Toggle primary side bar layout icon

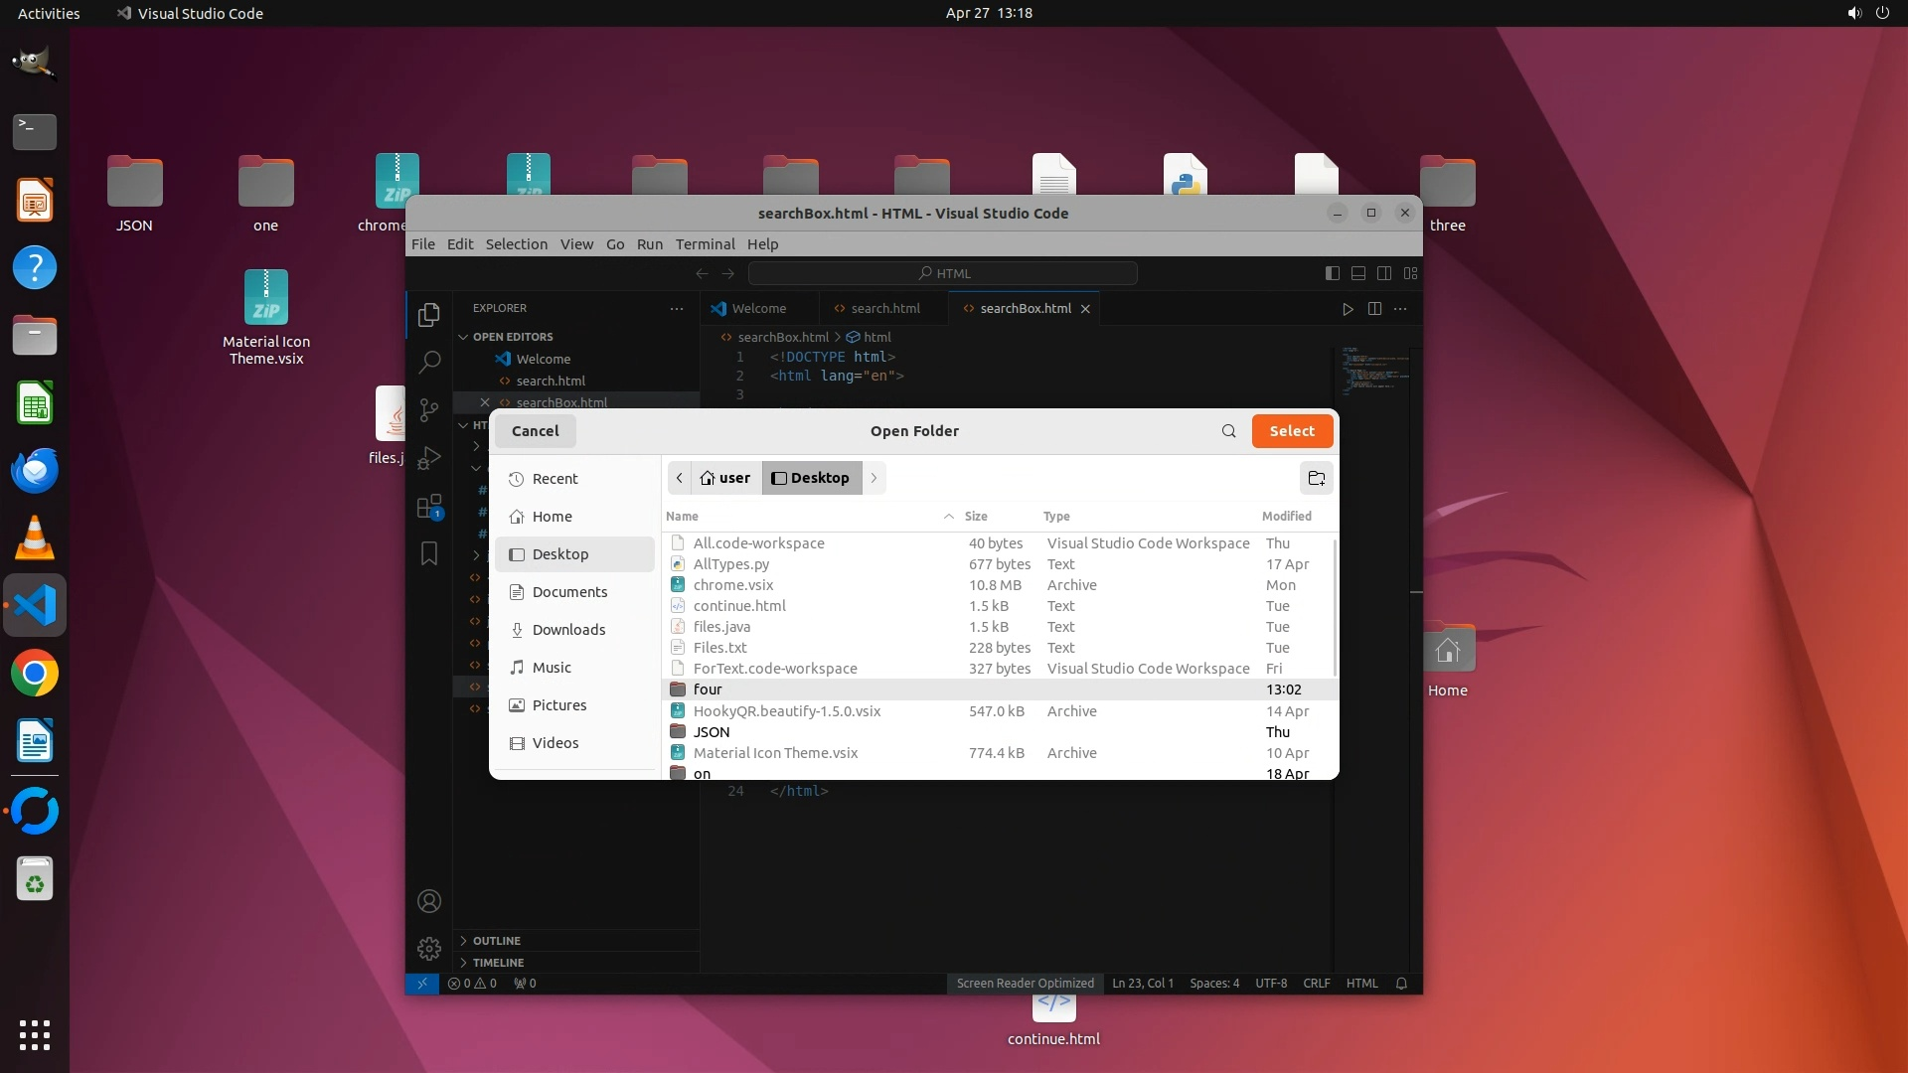[1333, 273]
